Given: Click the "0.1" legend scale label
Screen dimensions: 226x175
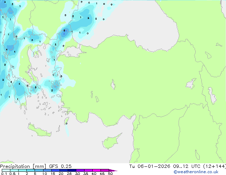Looking at the screenshot, I should (x=4, y=174).
